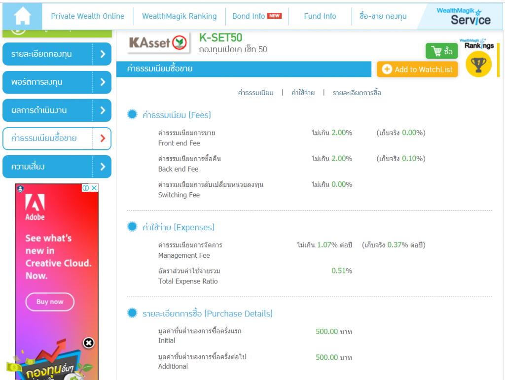Open ความเสี่ยง sidebar section

coord(57,167)
